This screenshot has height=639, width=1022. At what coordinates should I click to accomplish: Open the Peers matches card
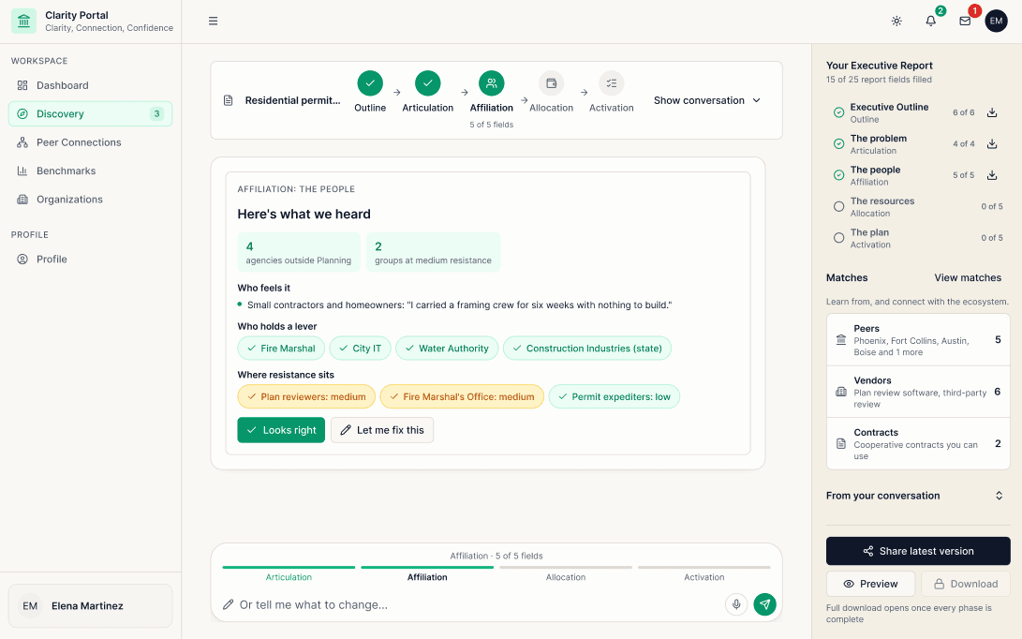pyautogui.click(x=918, y=340)
